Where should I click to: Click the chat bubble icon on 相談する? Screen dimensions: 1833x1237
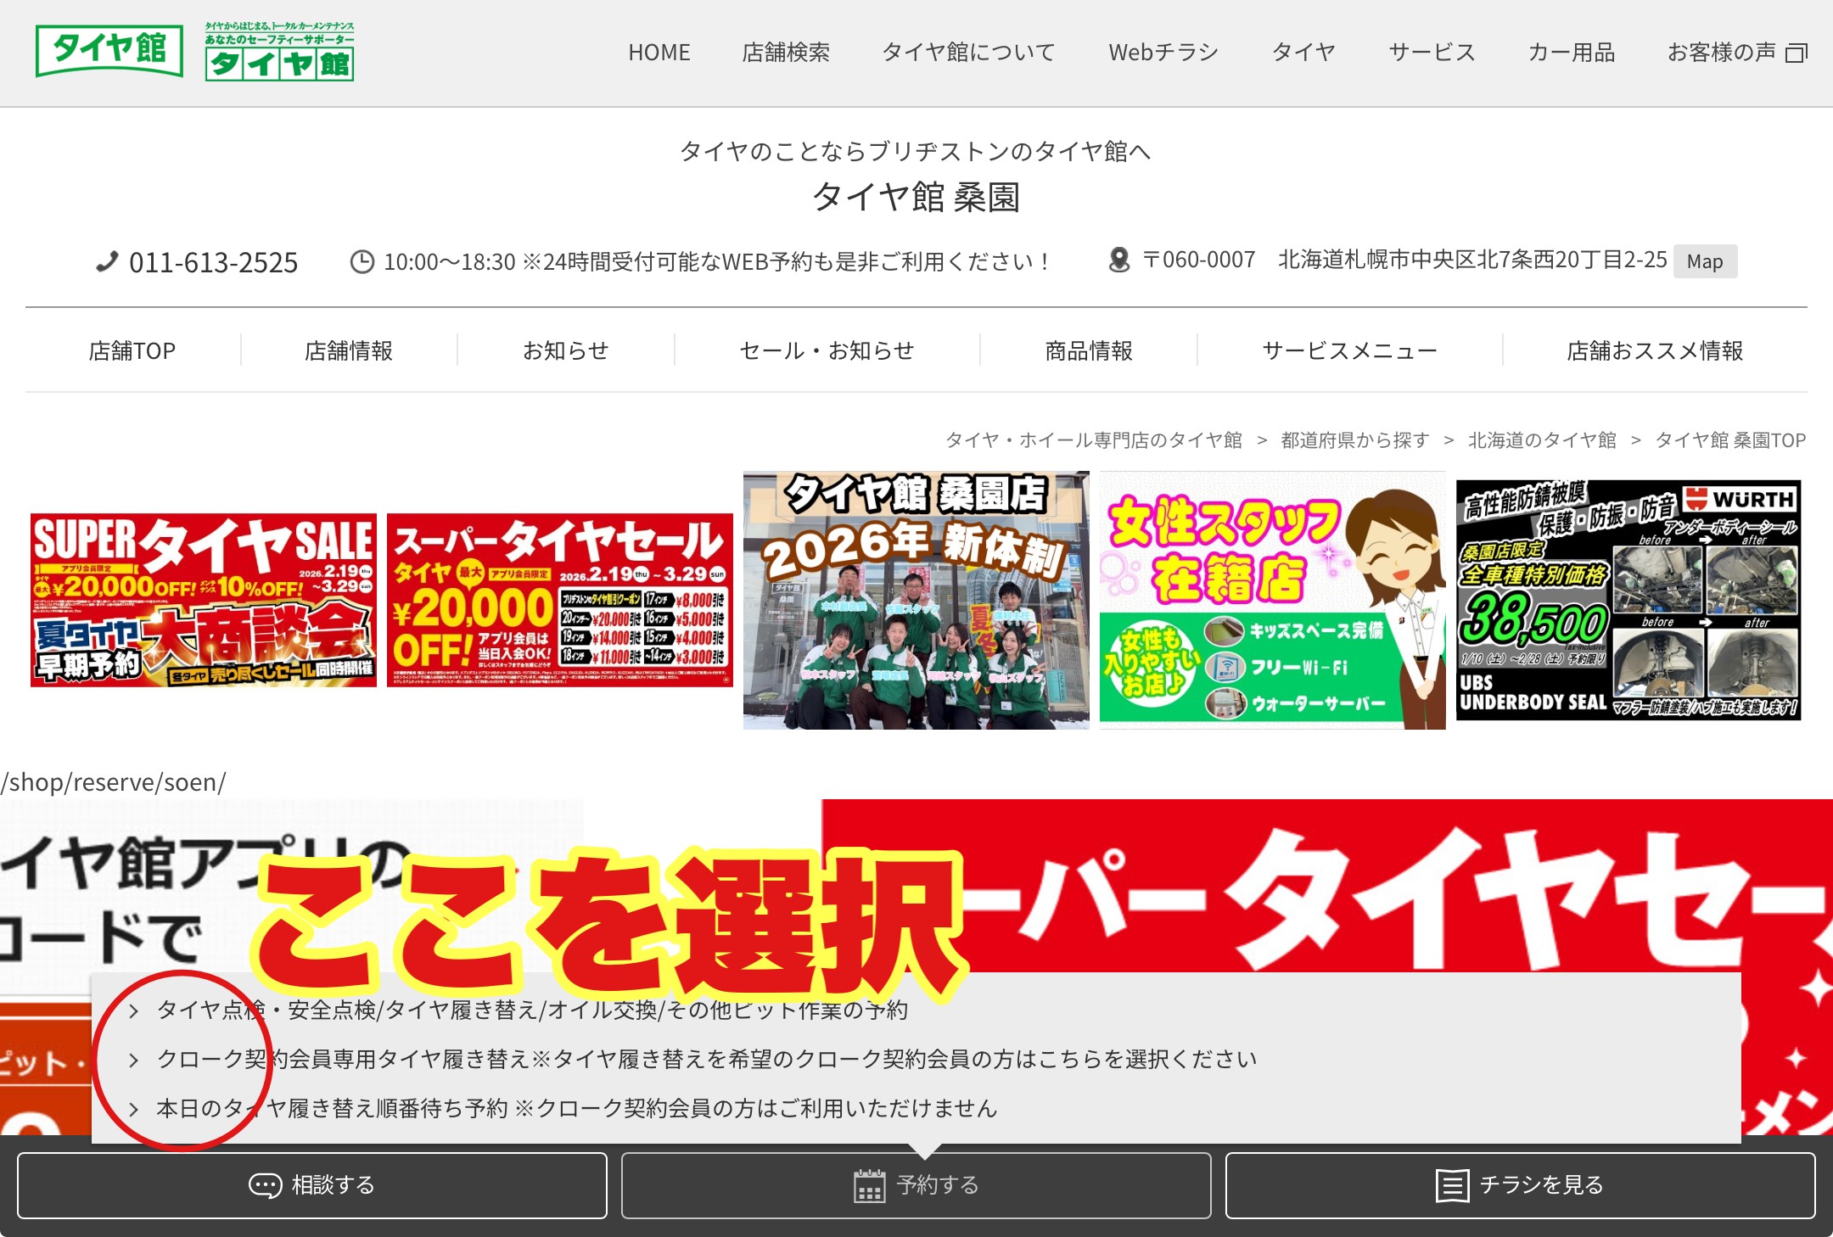tap(265, 1185)
